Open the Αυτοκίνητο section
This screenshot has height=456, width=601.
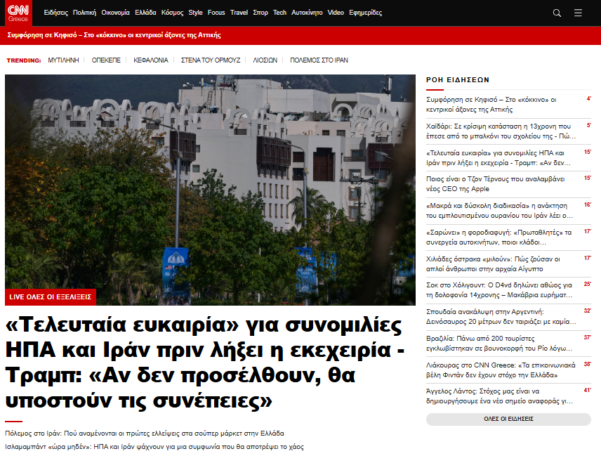(x=307, y=13)
